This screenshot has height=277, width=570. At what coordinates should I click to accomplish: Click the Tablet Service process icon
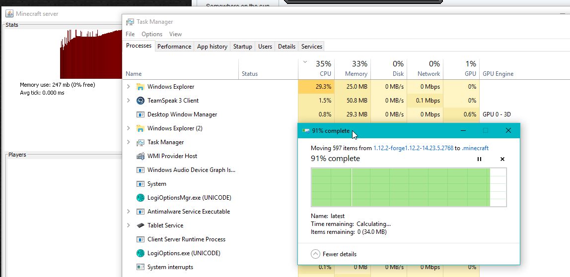pyautogui.click(x=141, y=225)
